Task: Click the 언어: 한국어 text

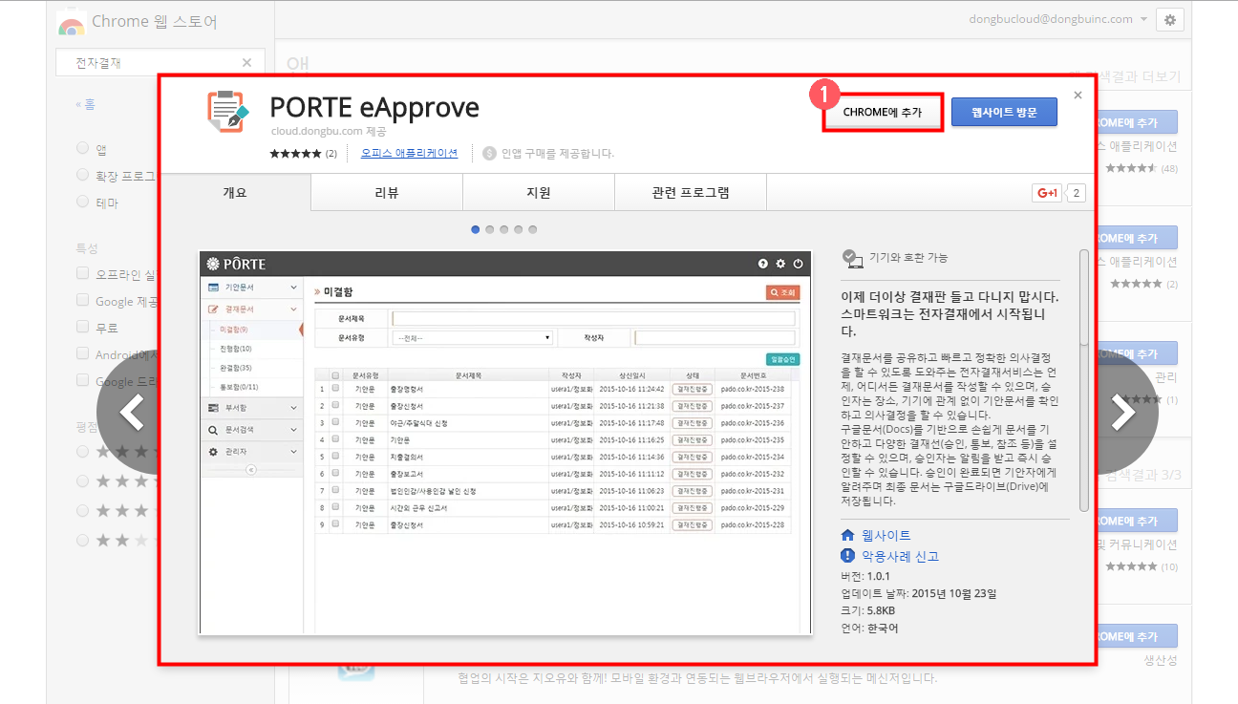Action: [x=869, y=628]
